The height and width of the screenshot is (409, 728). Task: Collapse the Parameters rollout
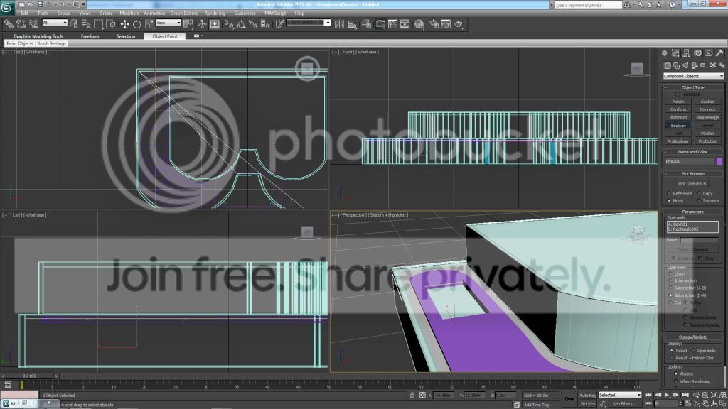point(692,212)
